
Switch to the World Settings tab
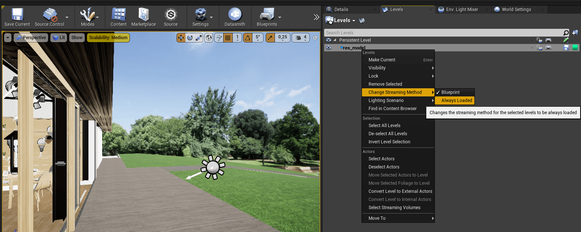pos(516,10)
